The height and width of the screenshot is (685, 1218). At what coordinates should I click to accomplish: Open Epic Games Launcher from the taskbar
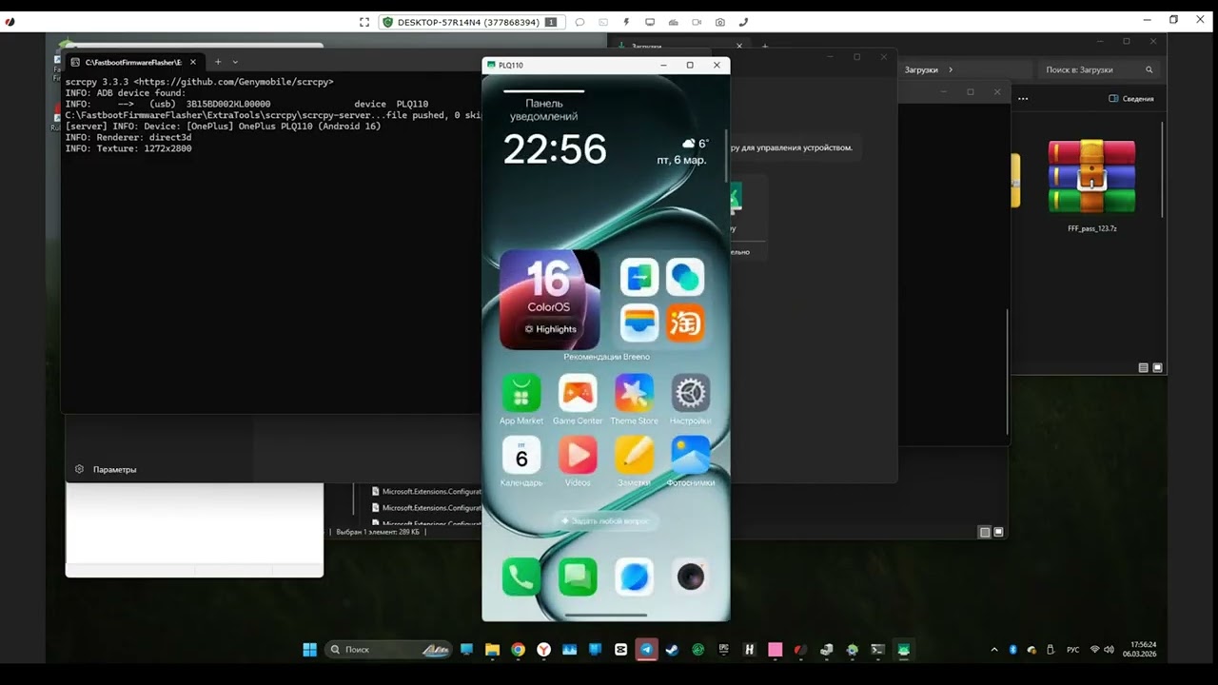724,650
